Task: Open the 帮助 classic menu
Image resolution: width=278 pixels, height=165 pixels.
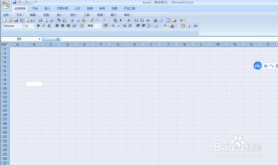Action: point(128,15)
